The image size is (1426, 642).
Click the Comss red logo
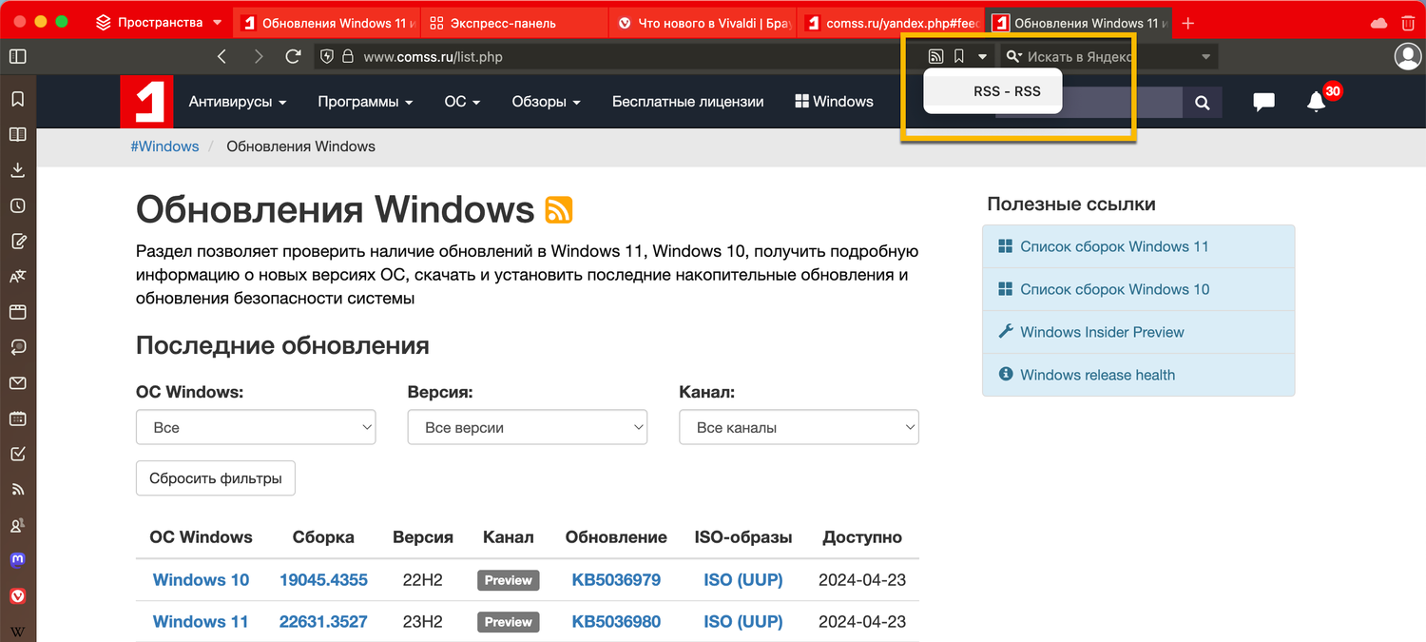pos(146,101)
